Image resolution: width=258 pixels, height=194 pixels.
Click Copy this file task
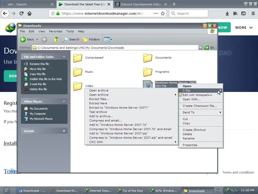click(37, 74)
